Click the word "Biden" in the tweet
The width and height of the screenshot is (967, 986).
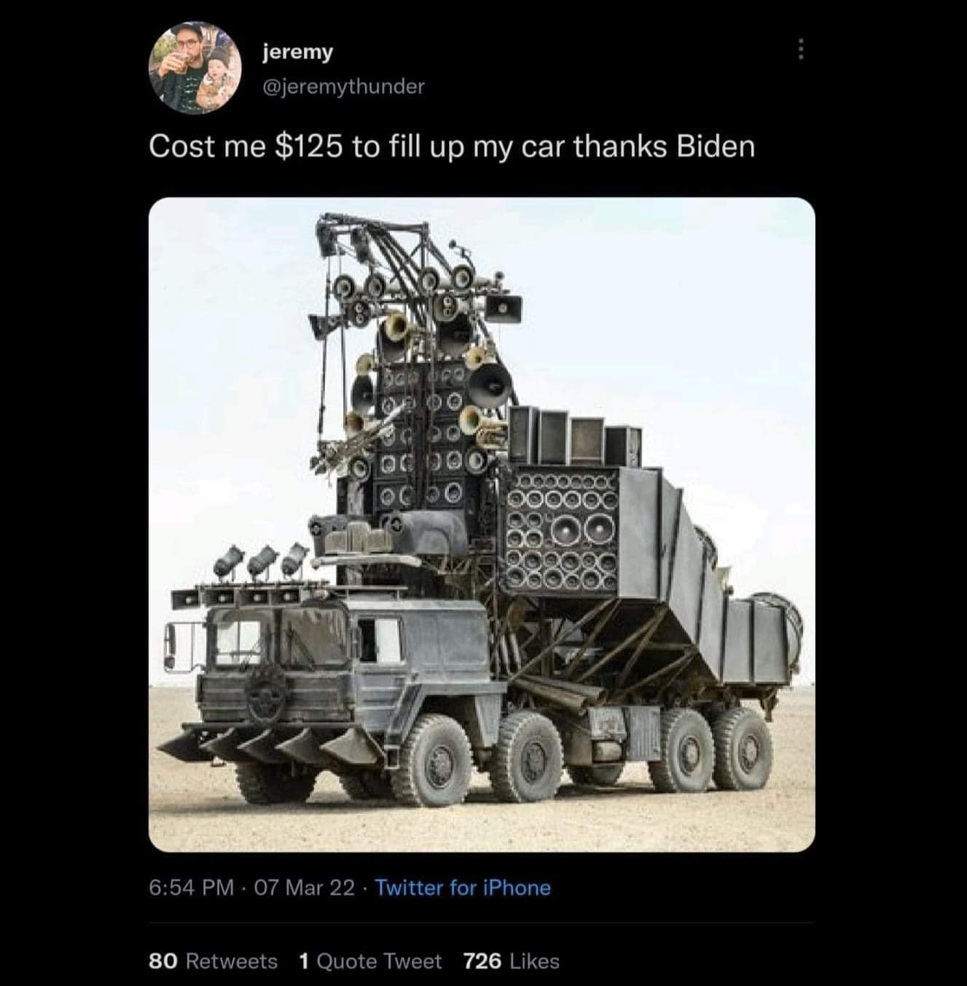click(716, 147)
